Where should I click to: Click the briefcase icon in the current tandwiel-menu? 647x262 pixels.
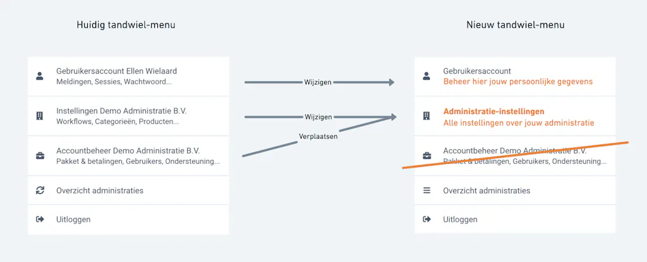pyautogui.click(x=40, y=156)
